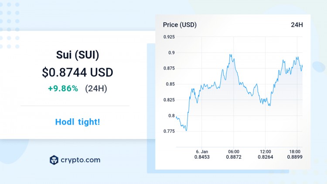Click the chart peak near 06:00
Viewport: 327px width, 184px height.
(x=231, y=55)
